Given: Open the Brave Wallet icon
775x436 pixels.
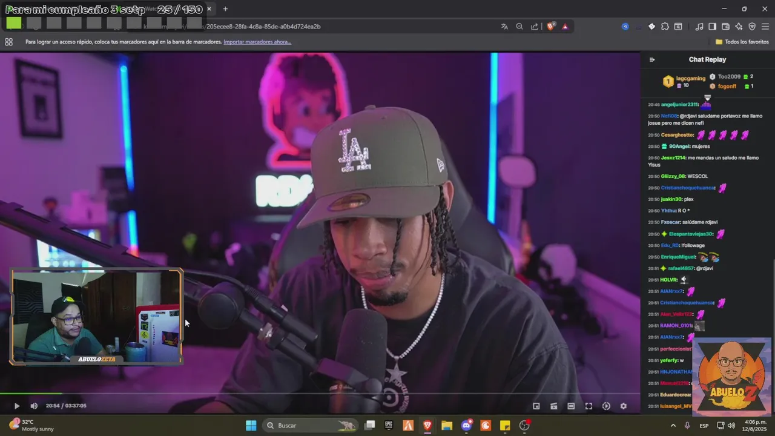Looking at the screenshot, I should [725, 27].
